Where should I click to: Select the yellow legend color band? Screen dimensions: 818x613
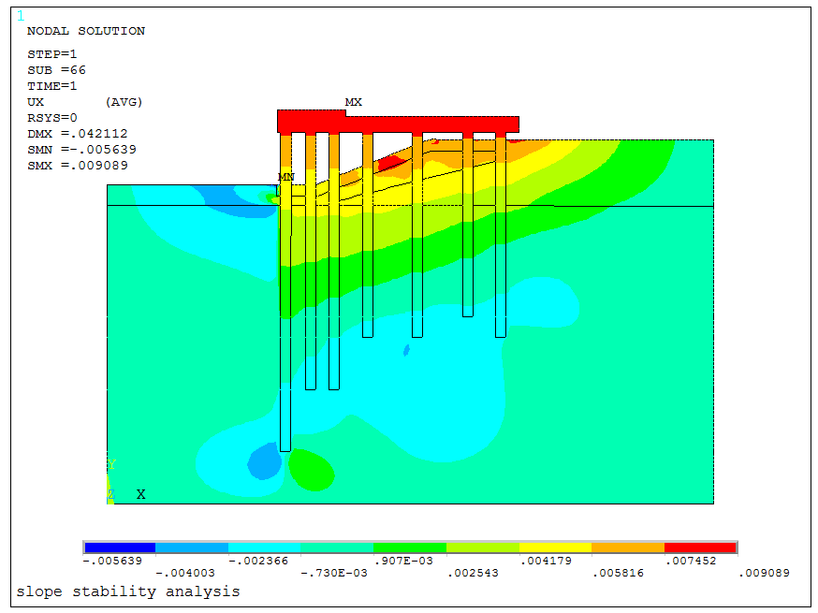coord(555,547)
